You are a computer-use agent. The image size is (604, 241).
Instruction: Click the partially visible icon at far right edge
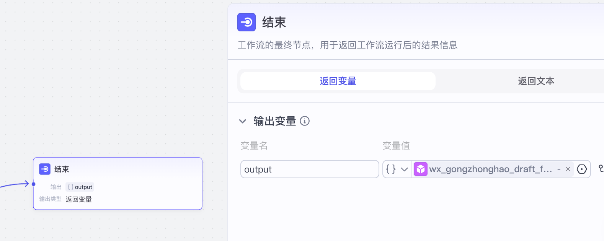(601, 169)
